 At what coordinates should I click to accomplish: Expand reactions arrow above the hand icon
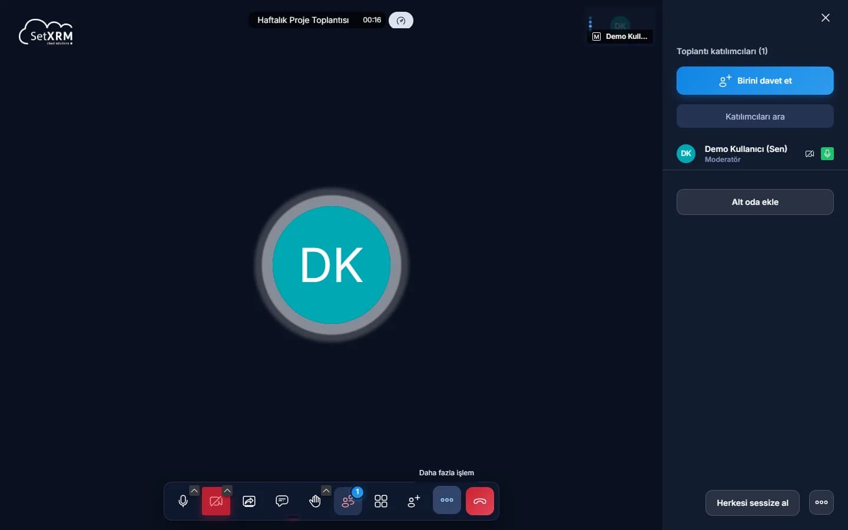[x=326, y=491]
